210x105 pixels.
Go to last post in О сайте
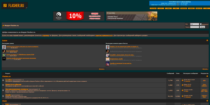point(183,80)
